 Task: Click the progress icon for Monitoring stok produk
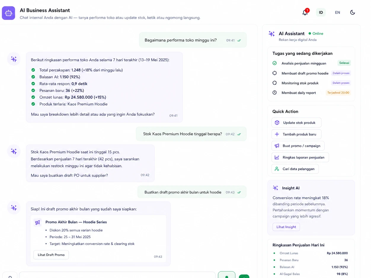274,83
